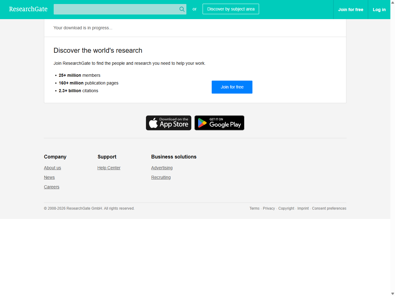
Task: Open the Imprint link
Action: (303, 208)
